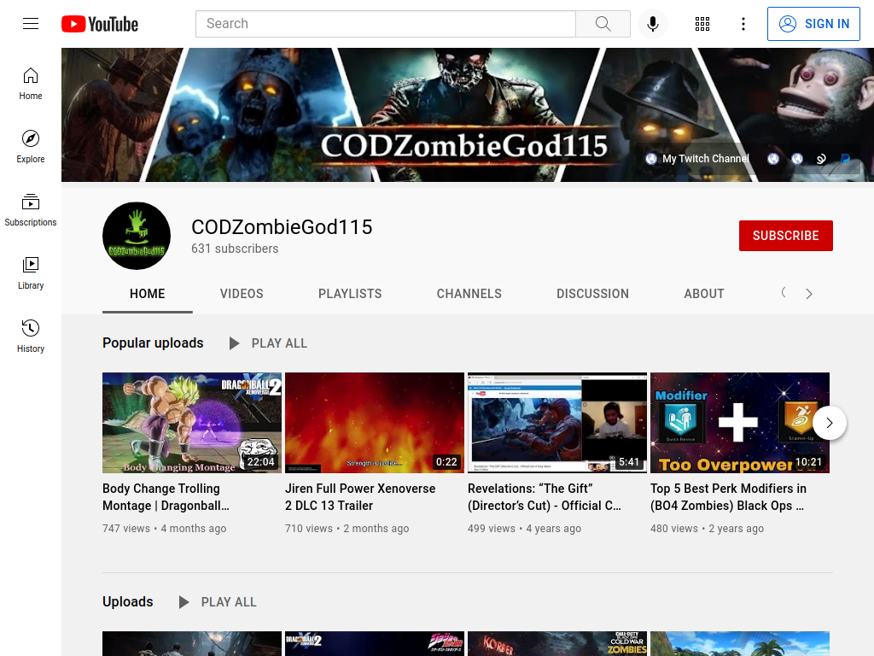Subscribe to CODZombieGod115

786,236
